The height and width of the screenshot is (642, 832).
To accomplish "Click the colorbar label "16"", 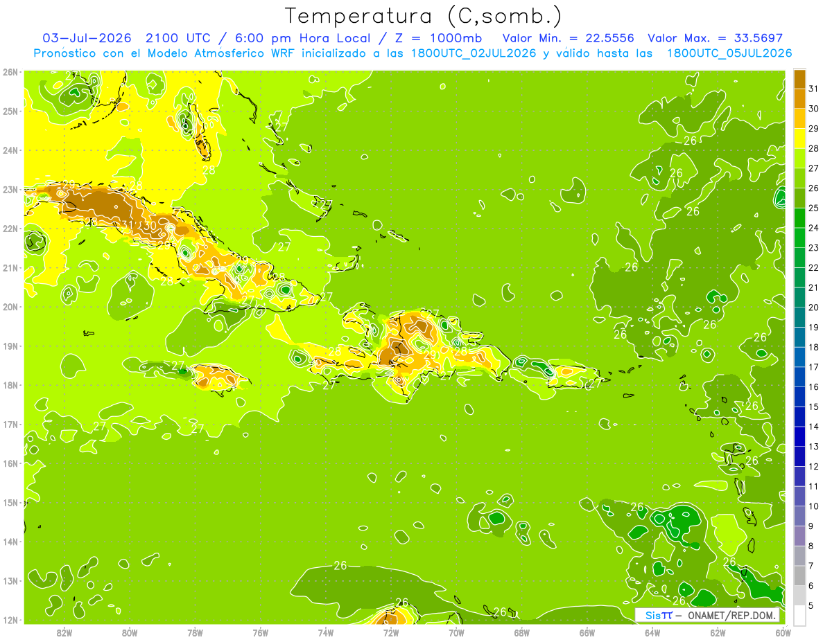I will [813, 387].
